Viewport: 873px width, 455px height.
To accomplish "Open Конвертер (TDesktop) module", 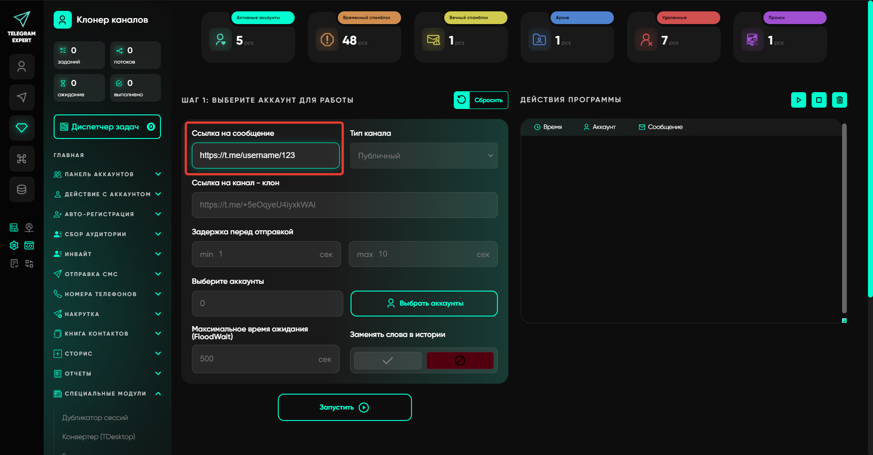I will tap(99, 437).
